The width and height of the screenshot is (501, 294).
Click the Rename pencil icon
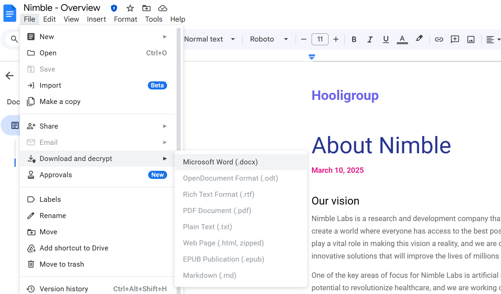[x=31, y=216]
